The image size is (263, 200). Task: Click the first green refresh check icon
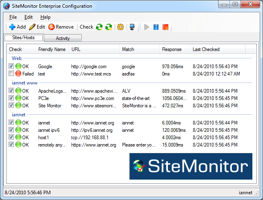point(99,27)
